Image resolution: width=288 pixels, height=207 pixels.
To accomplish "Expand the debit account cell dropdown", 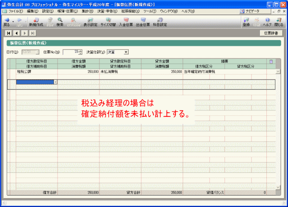I will coord(55,82).
